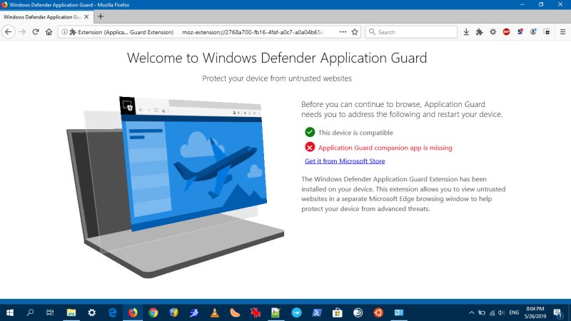
Task: Open the Application Guard extension toolbar button
Action: tap(547, 32)
